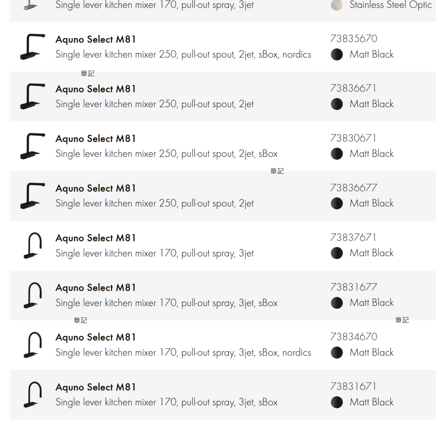436x422 pixels.
Task: Click the curved faucet image for article 73837671
Action: pyautogui.click(x=33, y=245)
